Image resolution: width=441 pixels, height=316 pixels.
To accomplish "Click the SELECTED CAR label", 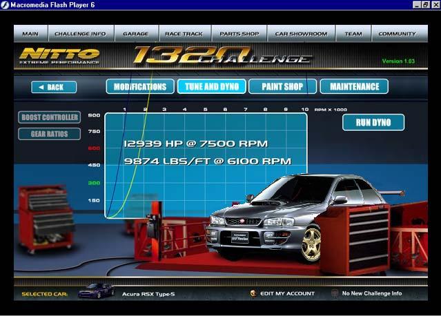I will coord(45,294).
